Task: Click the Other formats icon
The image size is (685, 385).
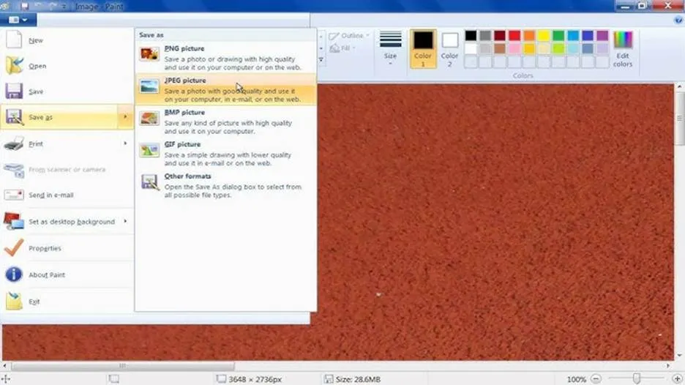Action: coord(149,182)
